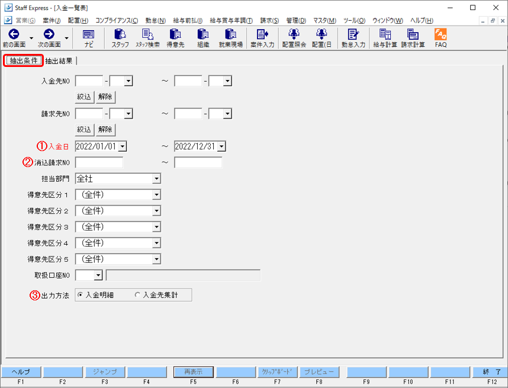Click the ヘルプ F1 button
This screenshot has width=508, height=388.
[21, 372]
